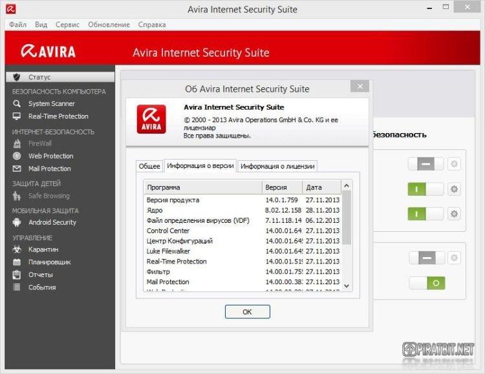Click the Mail Protection envelope icon

(17, 169)
